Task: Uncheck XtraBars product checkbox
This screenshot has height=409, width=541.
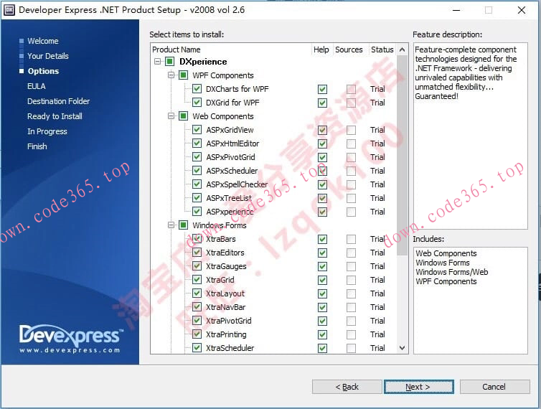Action: click(x=197, y=239)
